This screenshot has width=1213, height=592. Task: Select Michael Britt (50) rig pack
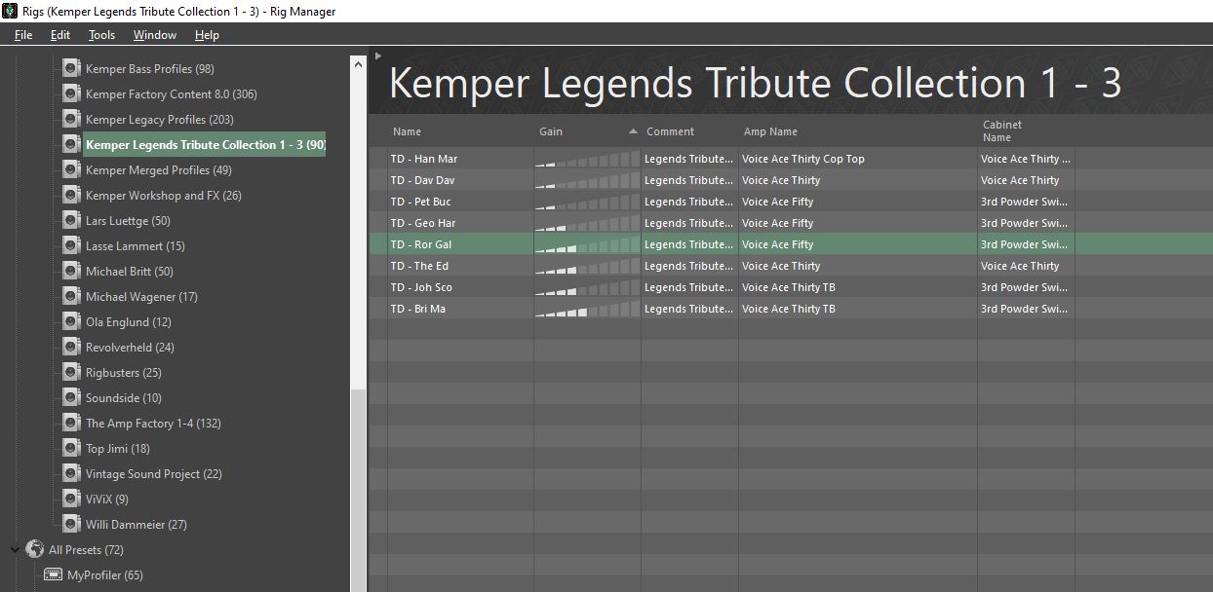(x=130, y=272)
